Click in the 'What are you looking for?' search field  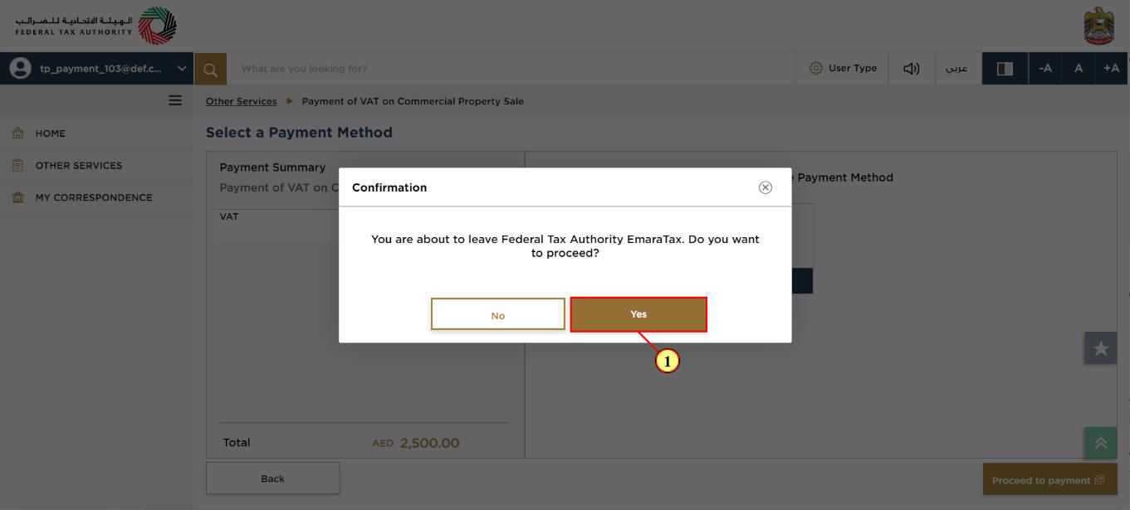point(511,69)
